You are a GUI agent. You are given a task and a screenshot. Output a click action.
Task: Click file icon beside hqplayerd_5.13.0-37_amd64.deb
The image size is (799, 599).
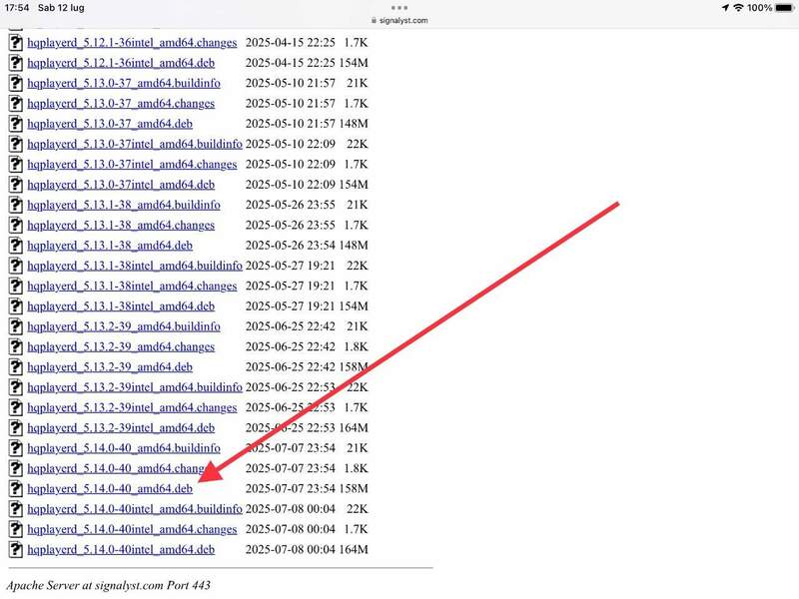click(15, 124)
